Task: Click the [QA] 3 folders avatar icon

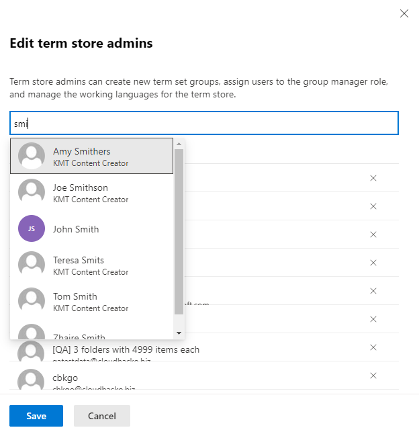Action: [x=31, y=352]
